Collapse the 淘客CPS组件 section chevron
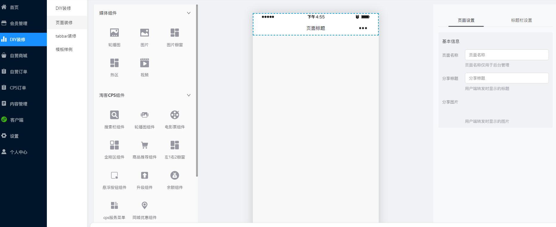Screen dimensions: 556x227 189,95
